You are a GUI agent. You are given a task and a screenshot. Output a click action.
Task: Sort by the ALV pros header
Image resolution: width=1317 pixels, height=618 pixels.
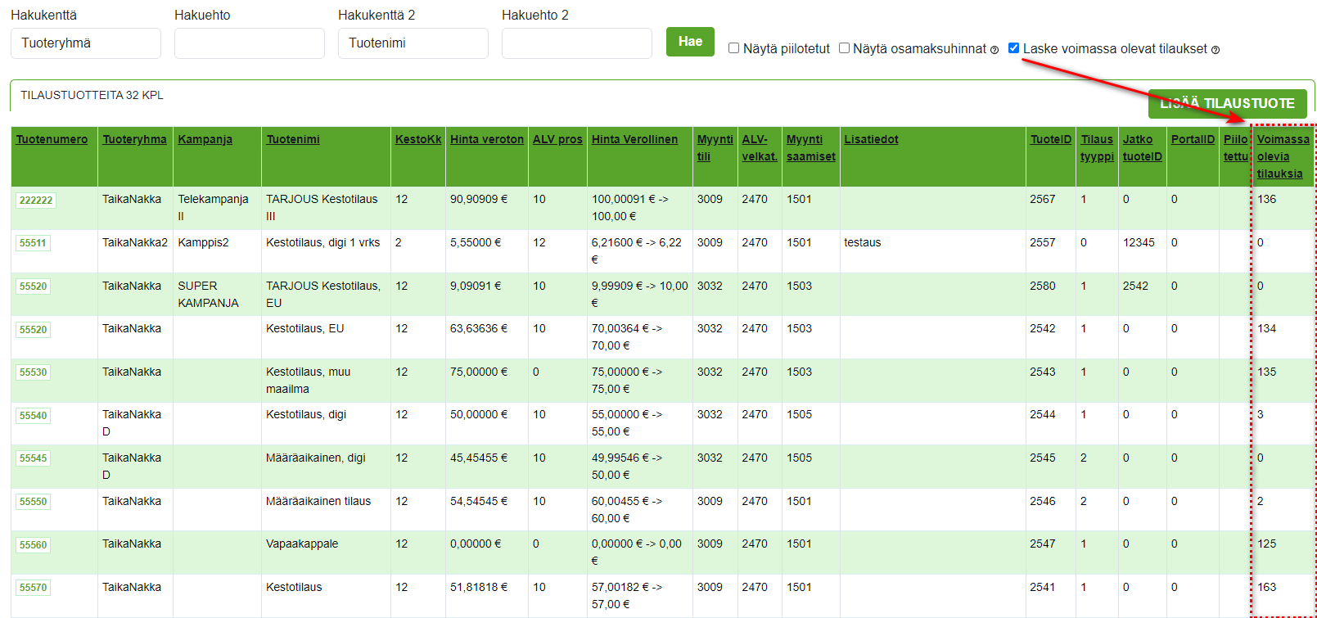point(557,139)
